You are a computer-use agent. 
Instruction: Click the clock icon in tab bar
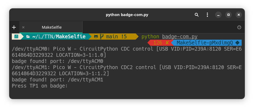tap(239, 27)
